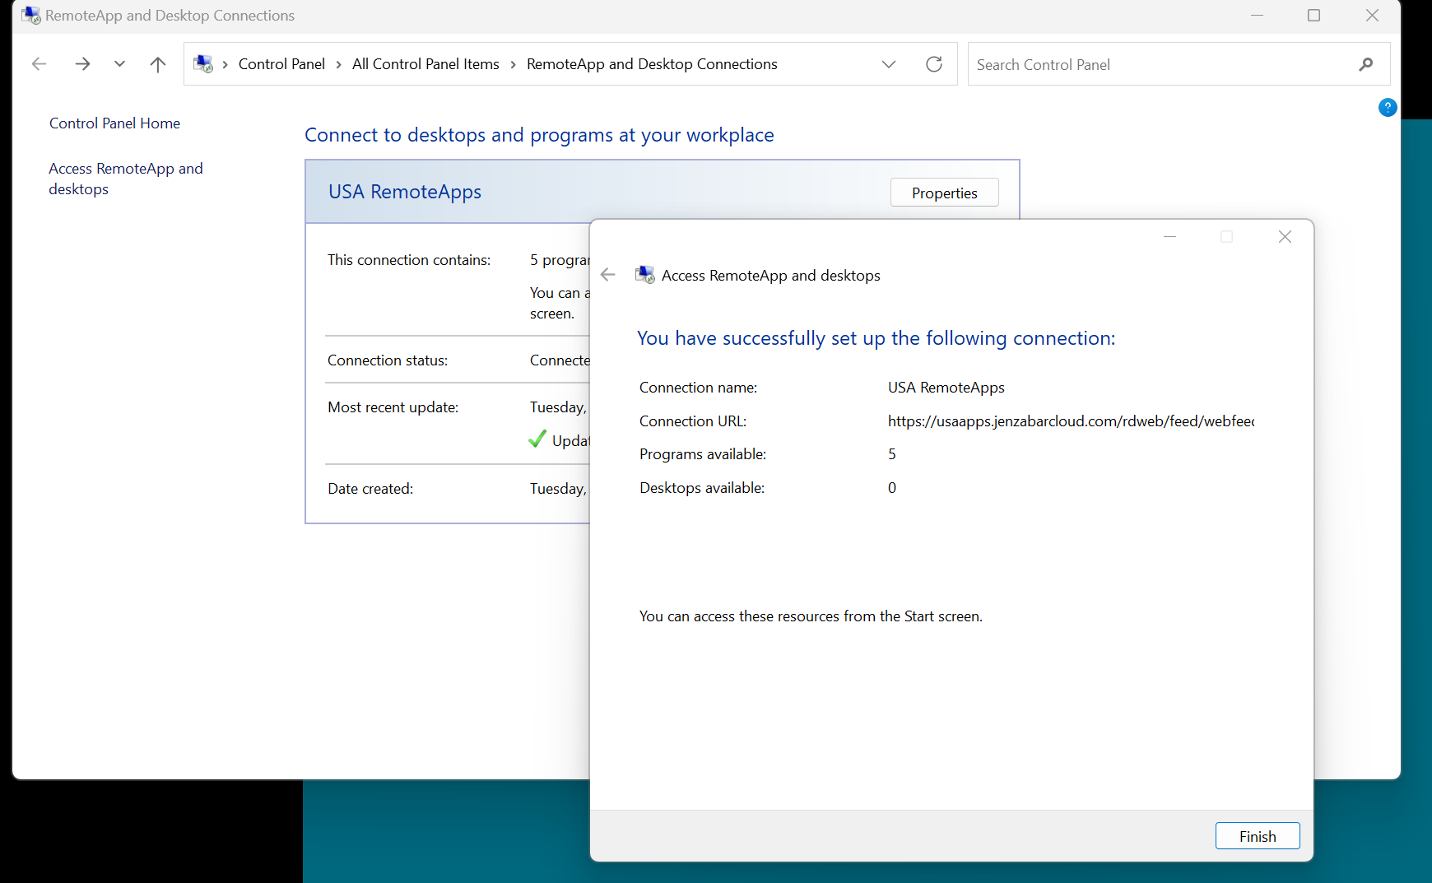Click the Connection name value USA RemoteApps
Image resolution: width=1432 pixels, height=883 pixels.
946,388
